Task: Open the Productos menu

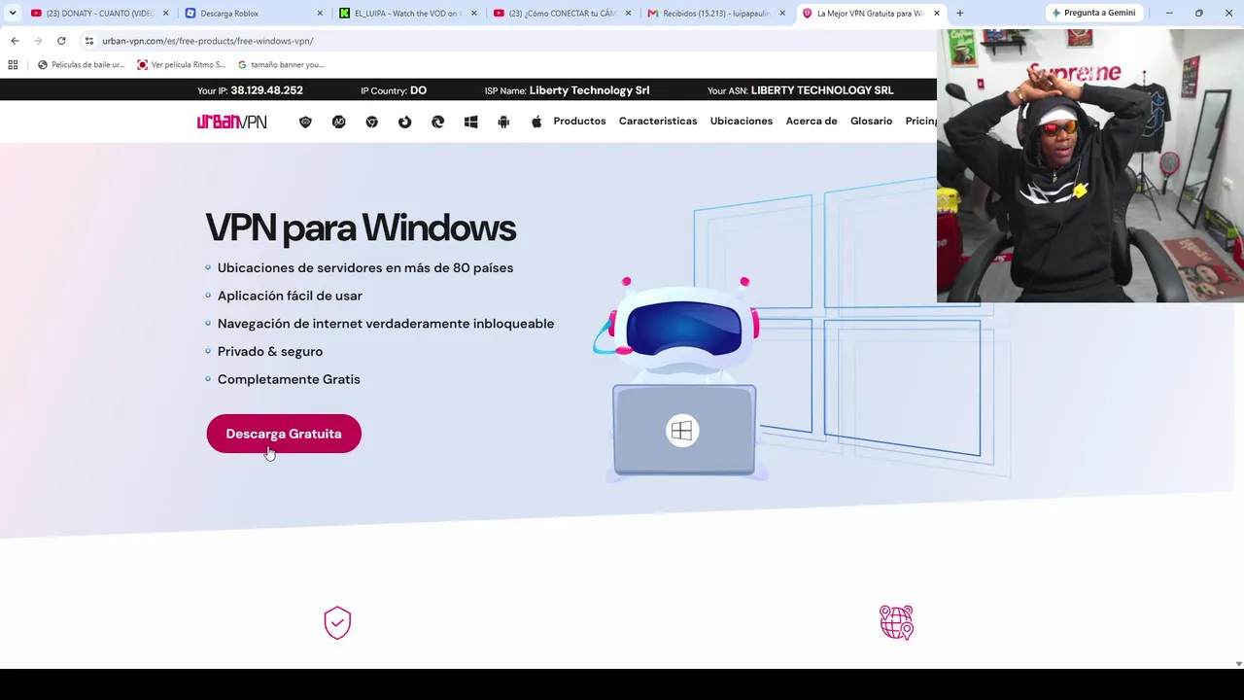Action: (579, 122)
